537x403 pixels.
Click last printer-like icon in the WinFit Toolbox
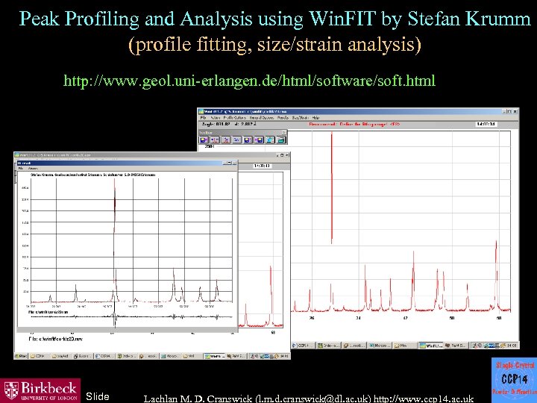pyautogui.click(x=281, y=140)
